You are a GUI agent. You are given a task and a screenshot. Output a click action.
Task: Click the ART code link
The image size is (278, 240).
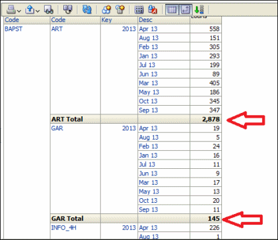point(57,29)
